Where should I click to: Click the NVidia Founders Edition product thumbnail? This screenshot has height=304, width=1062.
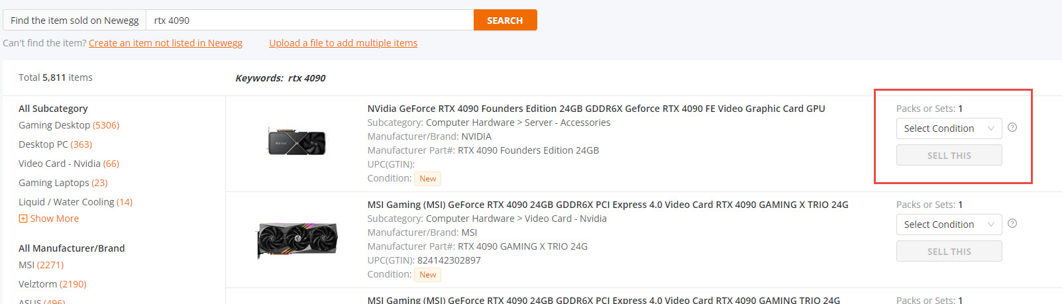[x=296, y=141]
